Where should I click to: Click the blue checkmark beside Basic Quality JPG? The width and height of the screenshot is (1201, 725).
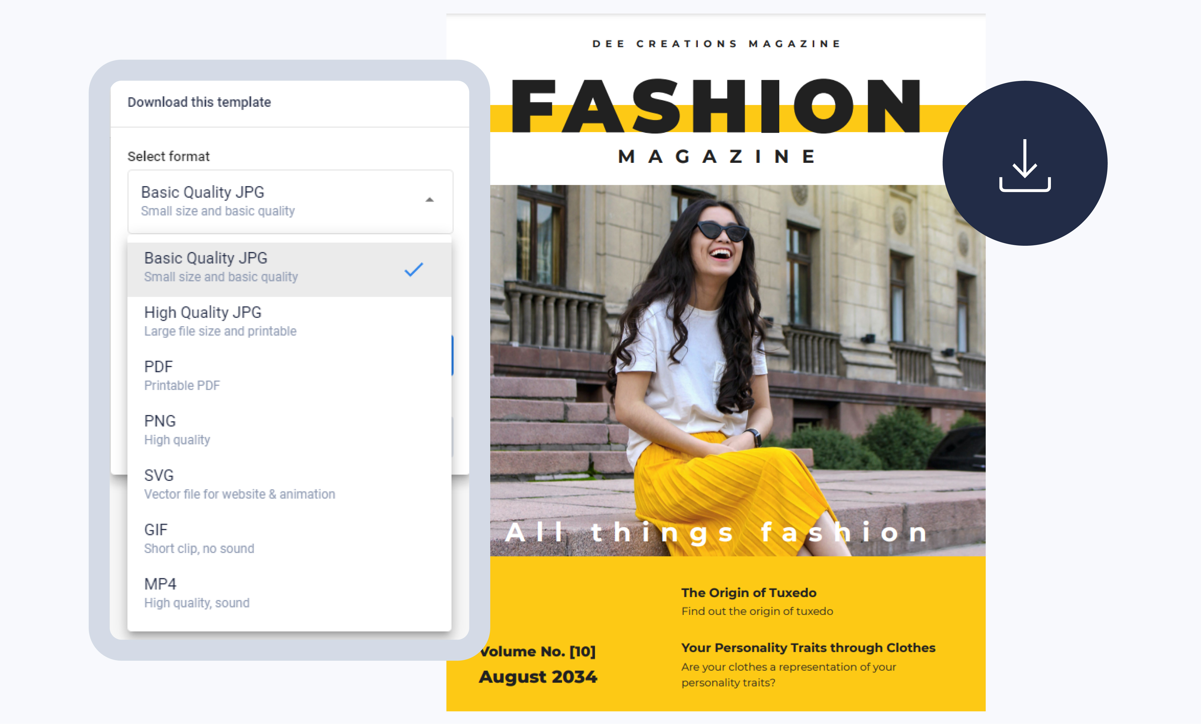click(x=414, y=269)
